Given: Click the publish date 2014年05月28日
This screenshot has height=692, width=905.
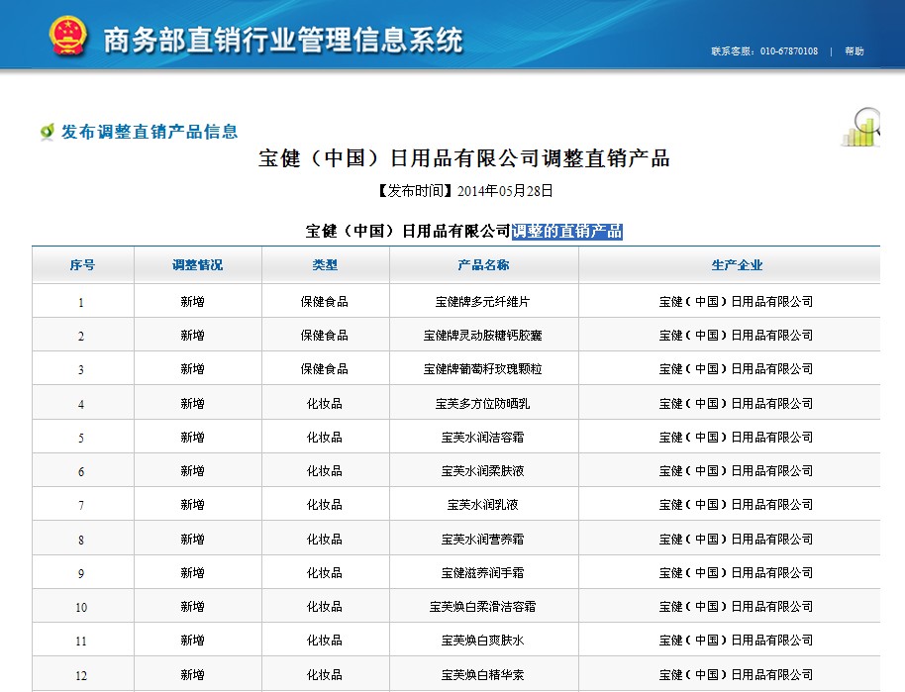Looking at the screenshot, I should tap(503, 191).
